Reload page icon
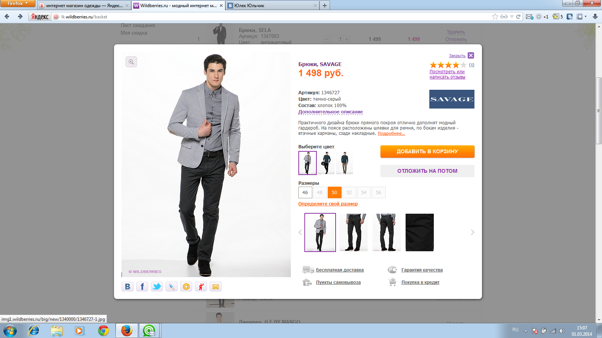The height and width of the screenshot is (338, 602). tap(518, 17)
